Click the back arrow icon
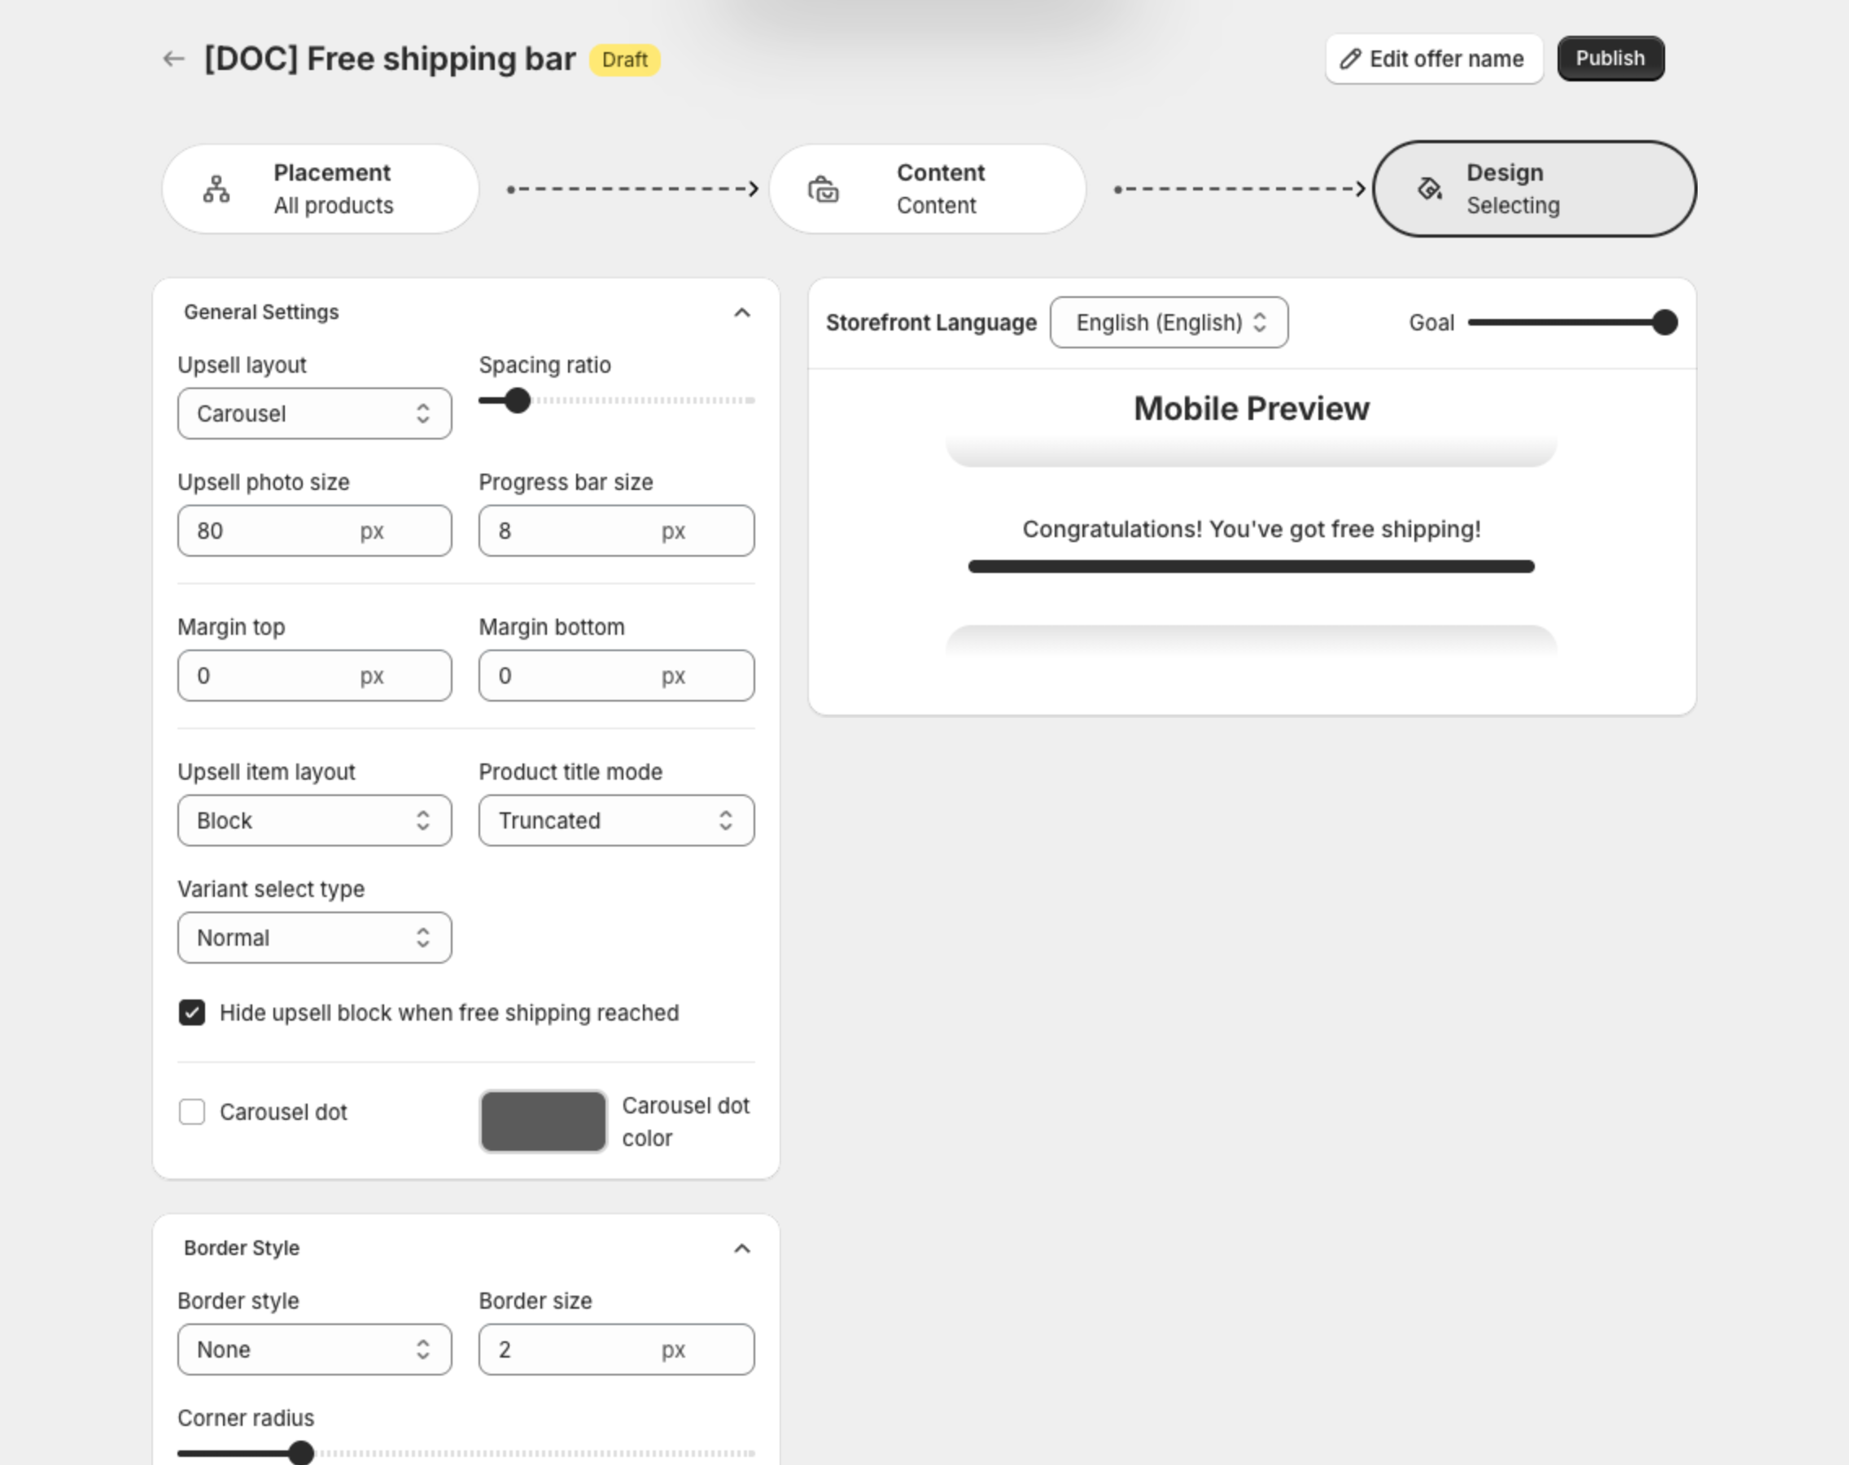Image resolution: width=1849 pixels, height=1465 pixels. [174, 59]
